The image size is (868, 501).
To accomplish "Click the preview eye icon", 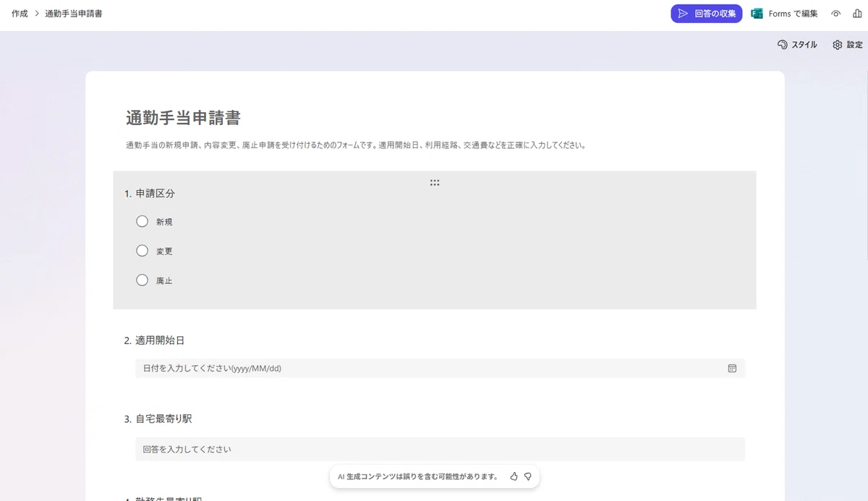I will point(836,14).
